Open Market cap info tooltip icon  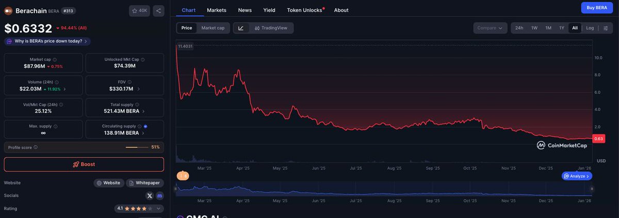55,60
